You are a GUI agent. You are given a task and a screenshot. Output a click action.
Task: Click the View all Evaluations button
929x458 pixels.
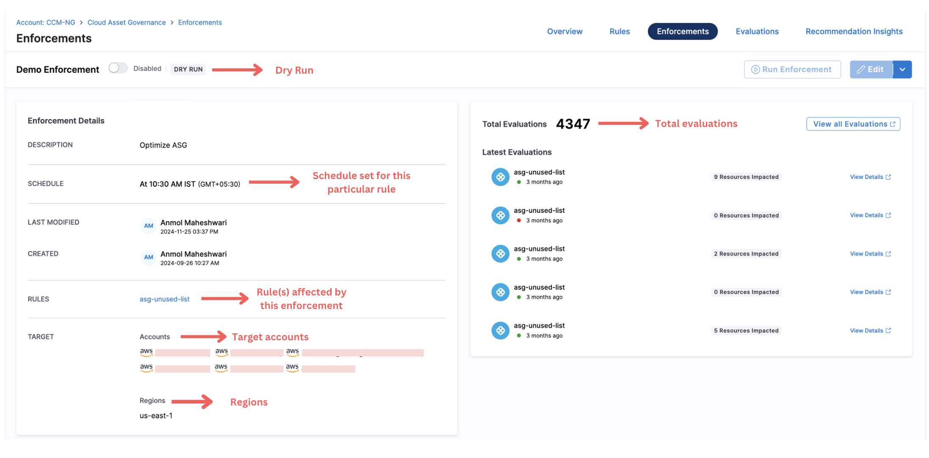tap(853, 124)
